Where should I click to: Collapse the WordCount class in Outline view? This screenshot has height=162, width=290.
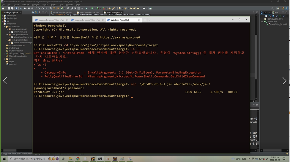point(262,22)
